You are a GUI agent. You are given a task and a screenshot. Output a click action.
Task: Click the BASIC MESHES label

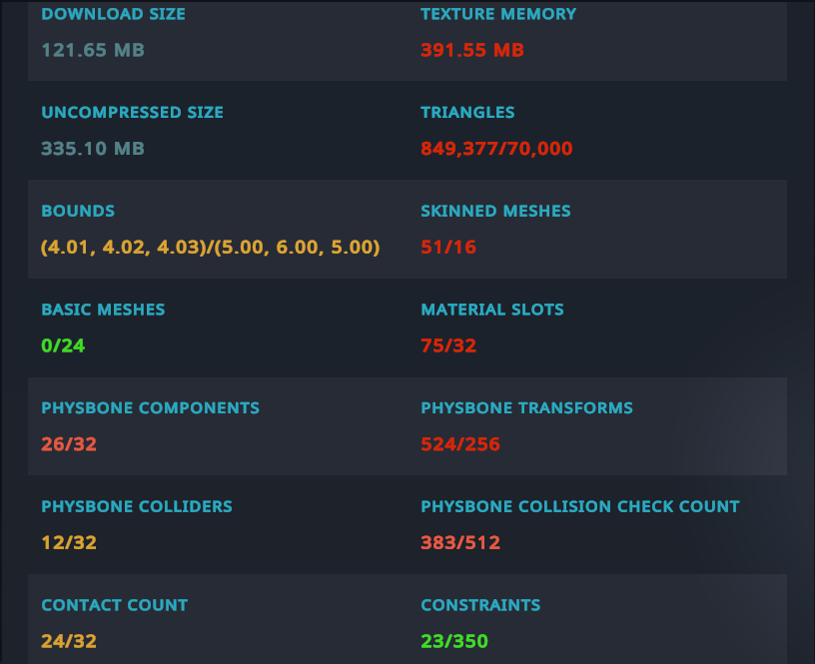tap(103, 310)
